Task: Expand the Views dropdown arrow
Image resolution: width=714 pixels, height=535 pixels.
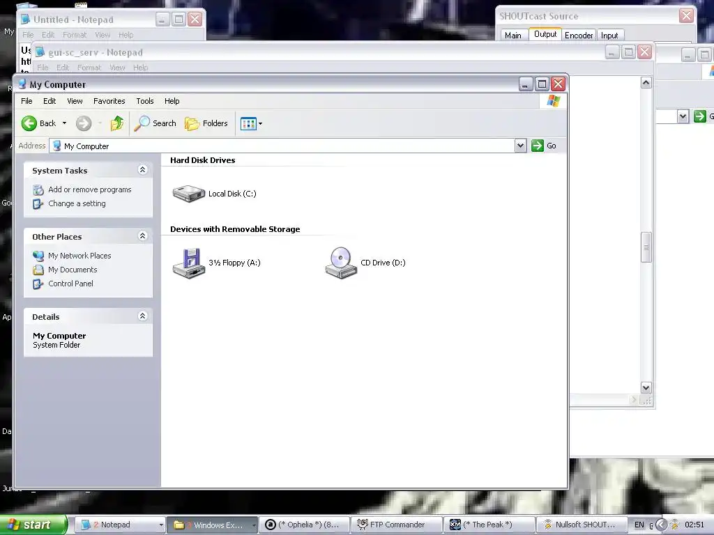Action: 261,123
